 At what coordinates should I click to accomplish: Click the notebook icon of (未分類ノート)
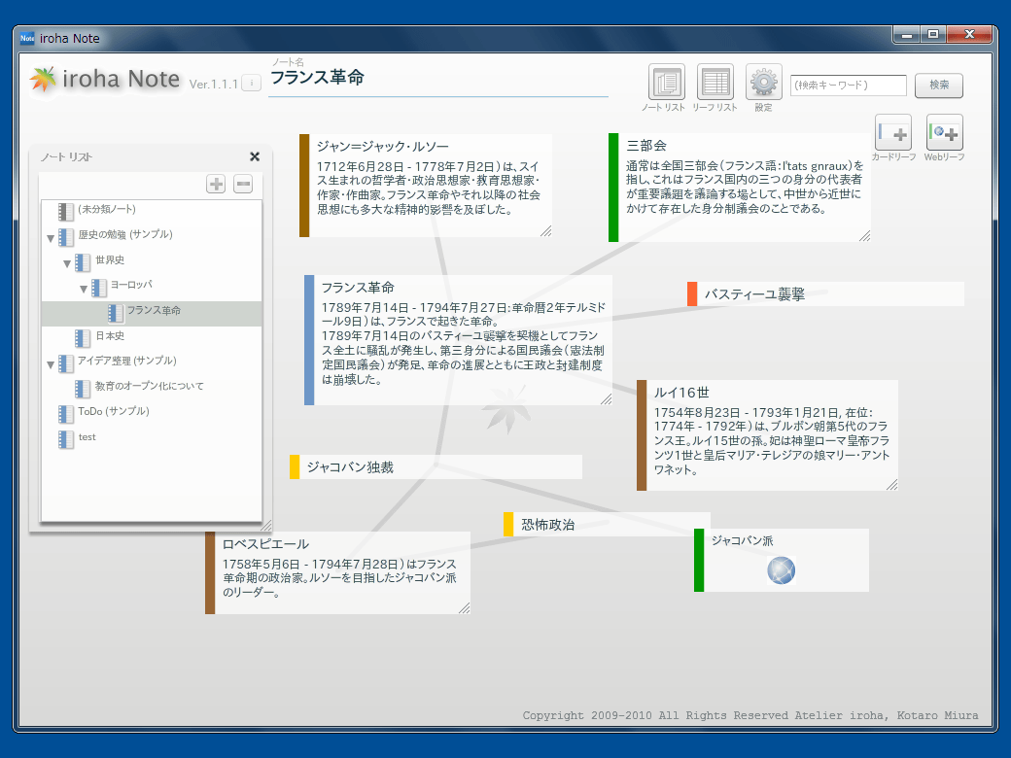tap(66, 212)
